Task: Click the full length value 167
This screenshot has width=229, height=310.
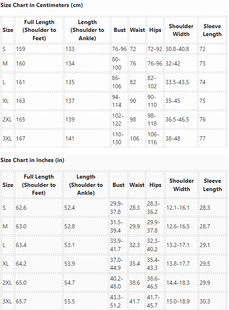Action: coord(21,138)
